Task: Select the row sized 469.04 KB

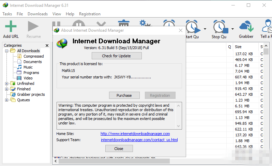Action: pos(244,60)
